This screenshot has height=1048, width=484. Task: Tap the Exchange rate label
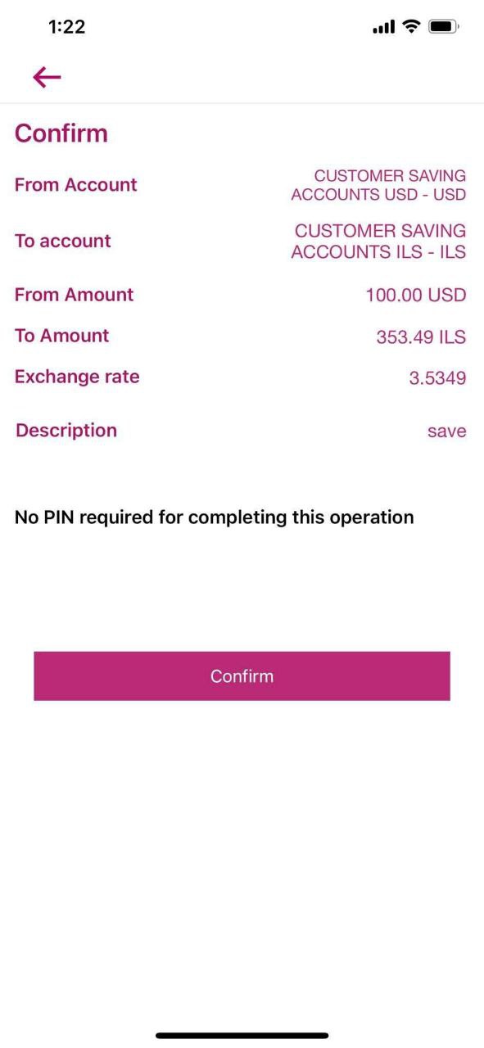tap(77, 377)
